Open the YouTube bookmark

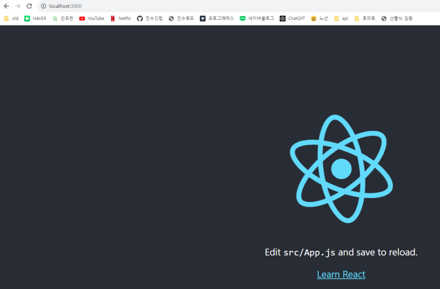[x=92, y=19]
